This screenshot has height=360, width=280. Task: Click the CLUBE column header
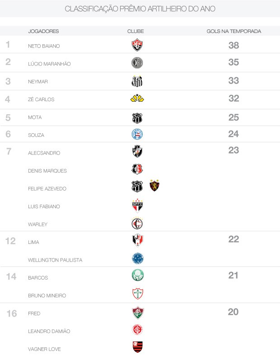135,31
